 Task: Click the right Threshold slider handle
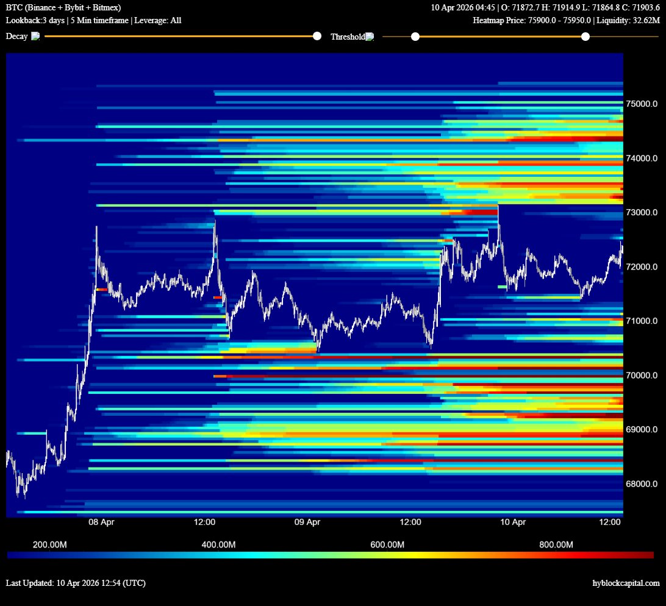point(585,37)
